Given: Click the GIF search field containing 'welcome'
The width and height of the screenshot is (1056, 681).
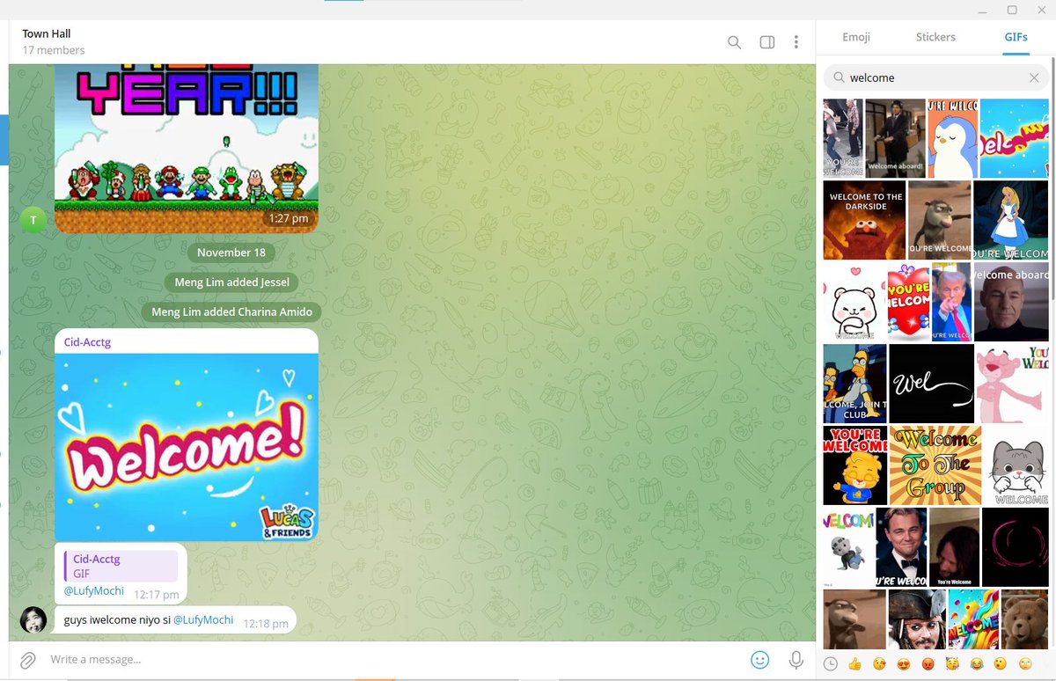Looking at the screenshot, I should 936,78.
